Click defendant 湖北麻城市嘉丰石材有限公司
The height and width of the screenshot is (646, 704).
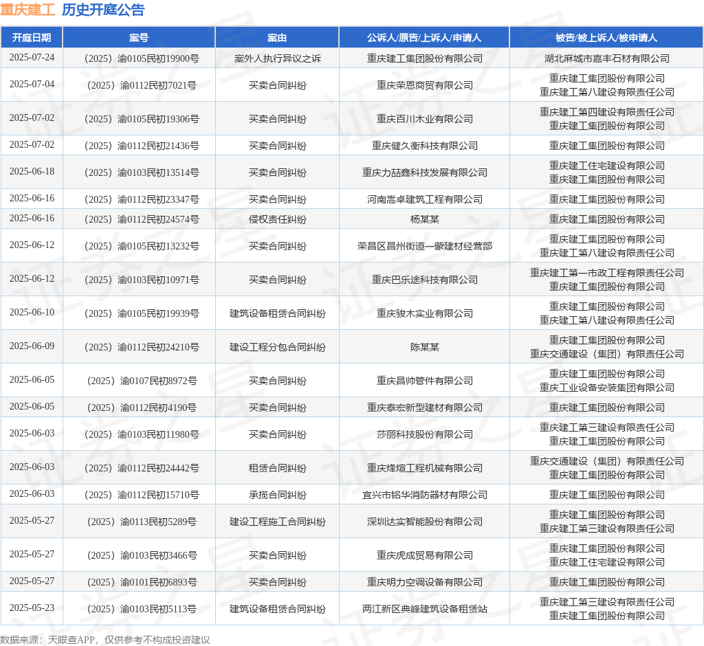point(607,58)
